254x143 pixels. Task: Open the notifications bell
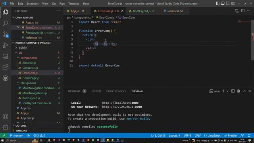[249, 135]
